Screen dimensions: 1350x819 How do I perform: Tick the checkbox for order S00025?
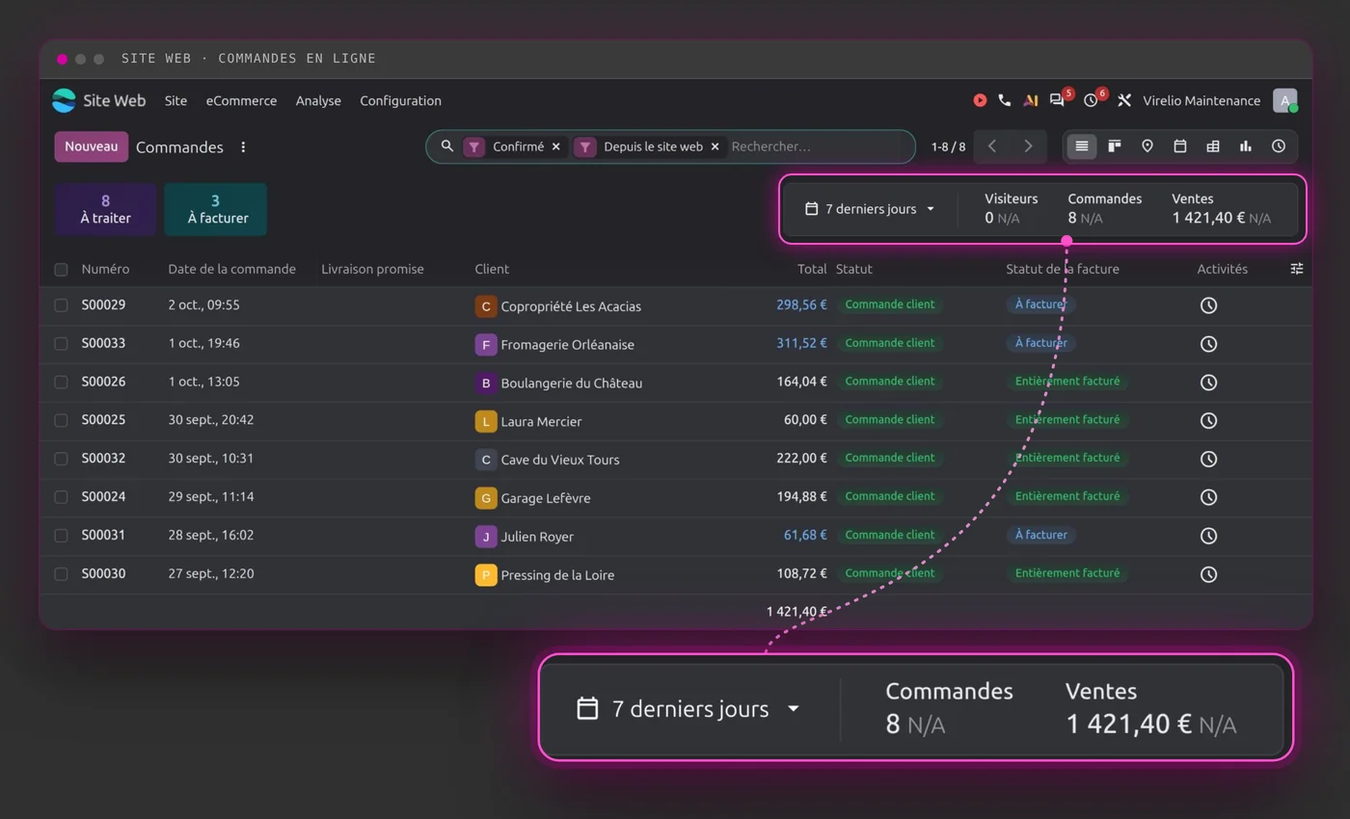pyautogui.click(x=61, y=420)
